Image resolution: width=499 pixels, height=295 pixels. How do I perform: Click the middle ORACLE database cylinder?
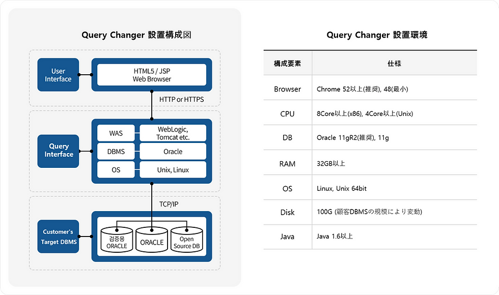tap(152, 240)
